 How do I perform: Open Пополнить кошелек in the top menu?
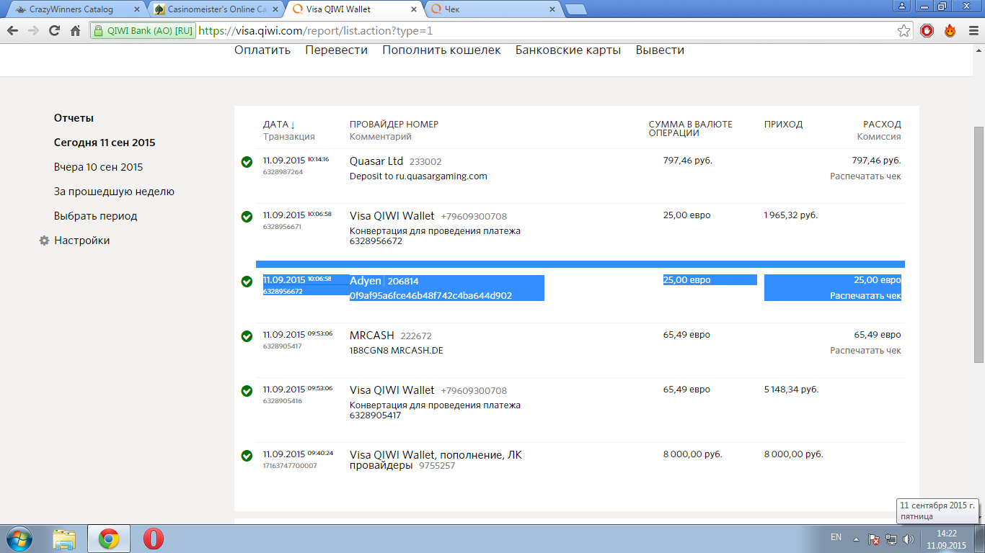(441, 50)
